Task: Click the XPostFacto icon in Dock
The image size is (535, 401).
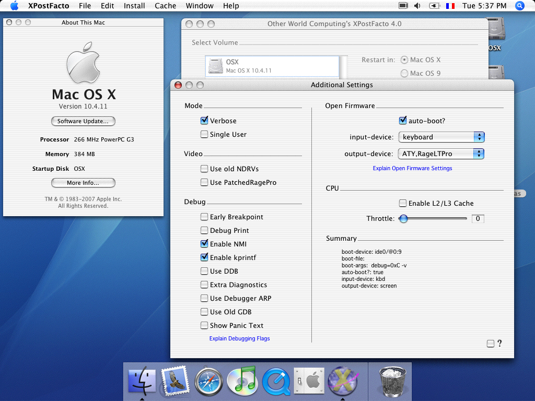Action: coord(342,380)
